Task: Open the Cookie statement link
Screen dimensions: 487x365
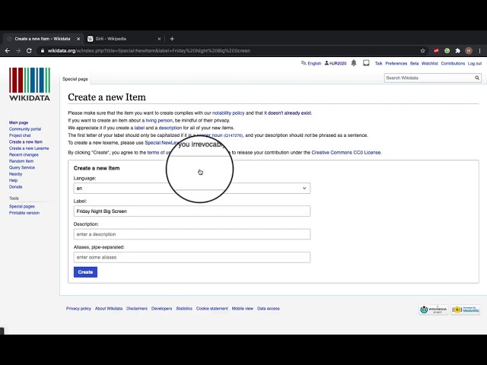Action: click(x=212, y=309)
